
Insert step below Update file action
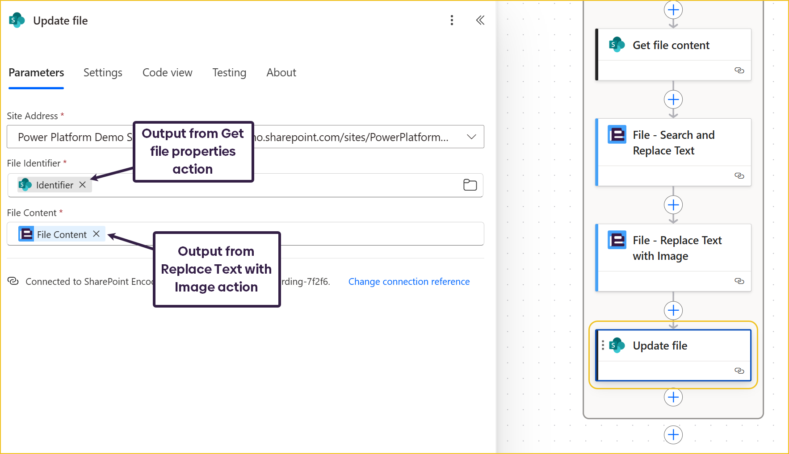coord(673,397)
